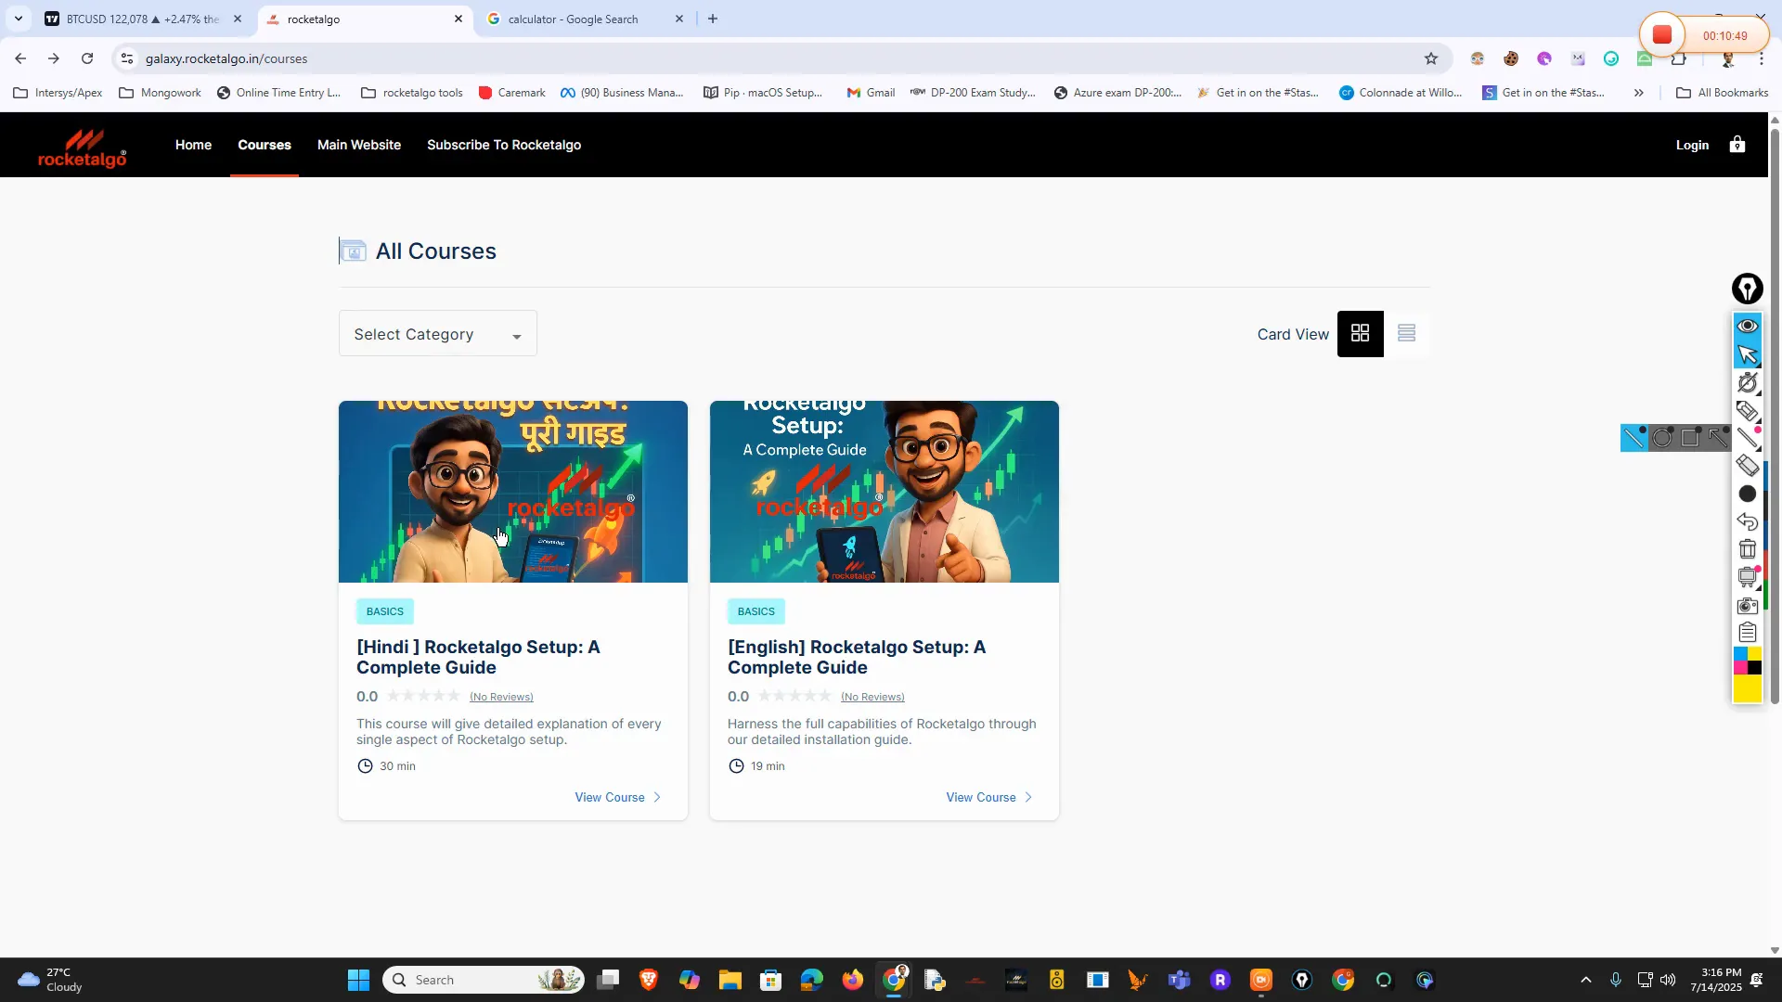Click the English Rocketalgo Setup course thumbnail
The width and height of the screenshot is (1782, 1002).
884,492
